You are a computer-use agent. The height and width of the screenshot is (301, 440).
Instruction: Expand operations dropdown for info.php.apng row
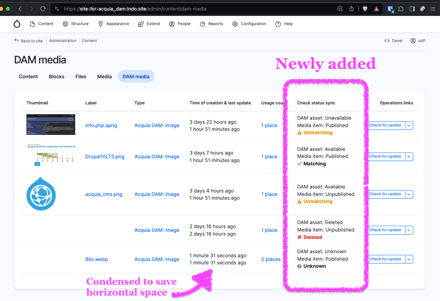pos(409,125)
